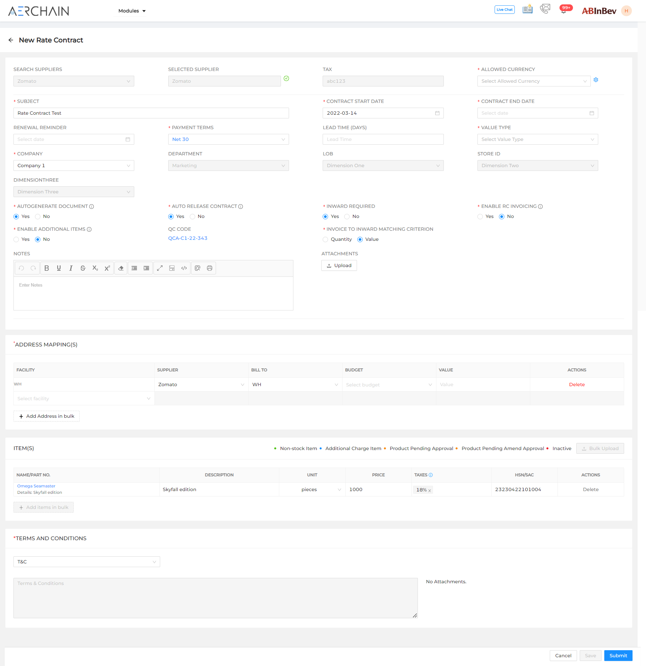Open the Allowed Currency dropdown
Screen dimensions: 646x666
534,81
